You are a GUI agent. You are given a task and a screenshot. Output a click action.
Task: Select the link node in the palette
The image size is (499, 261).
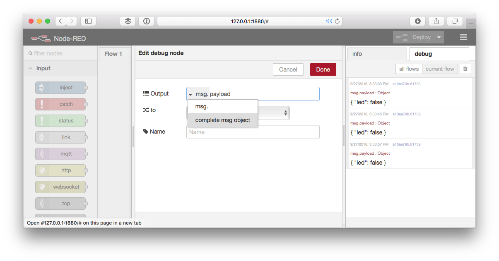pyautogui.click(x=60, y=137)
